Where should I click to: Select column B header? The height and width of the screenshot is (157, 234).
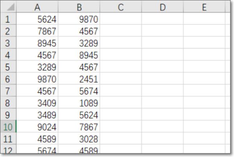(x=79, y=8)
